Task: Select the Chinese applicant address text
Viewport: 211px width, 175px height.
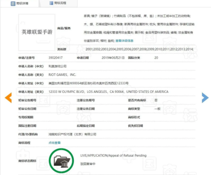Action: coord(88,83)
